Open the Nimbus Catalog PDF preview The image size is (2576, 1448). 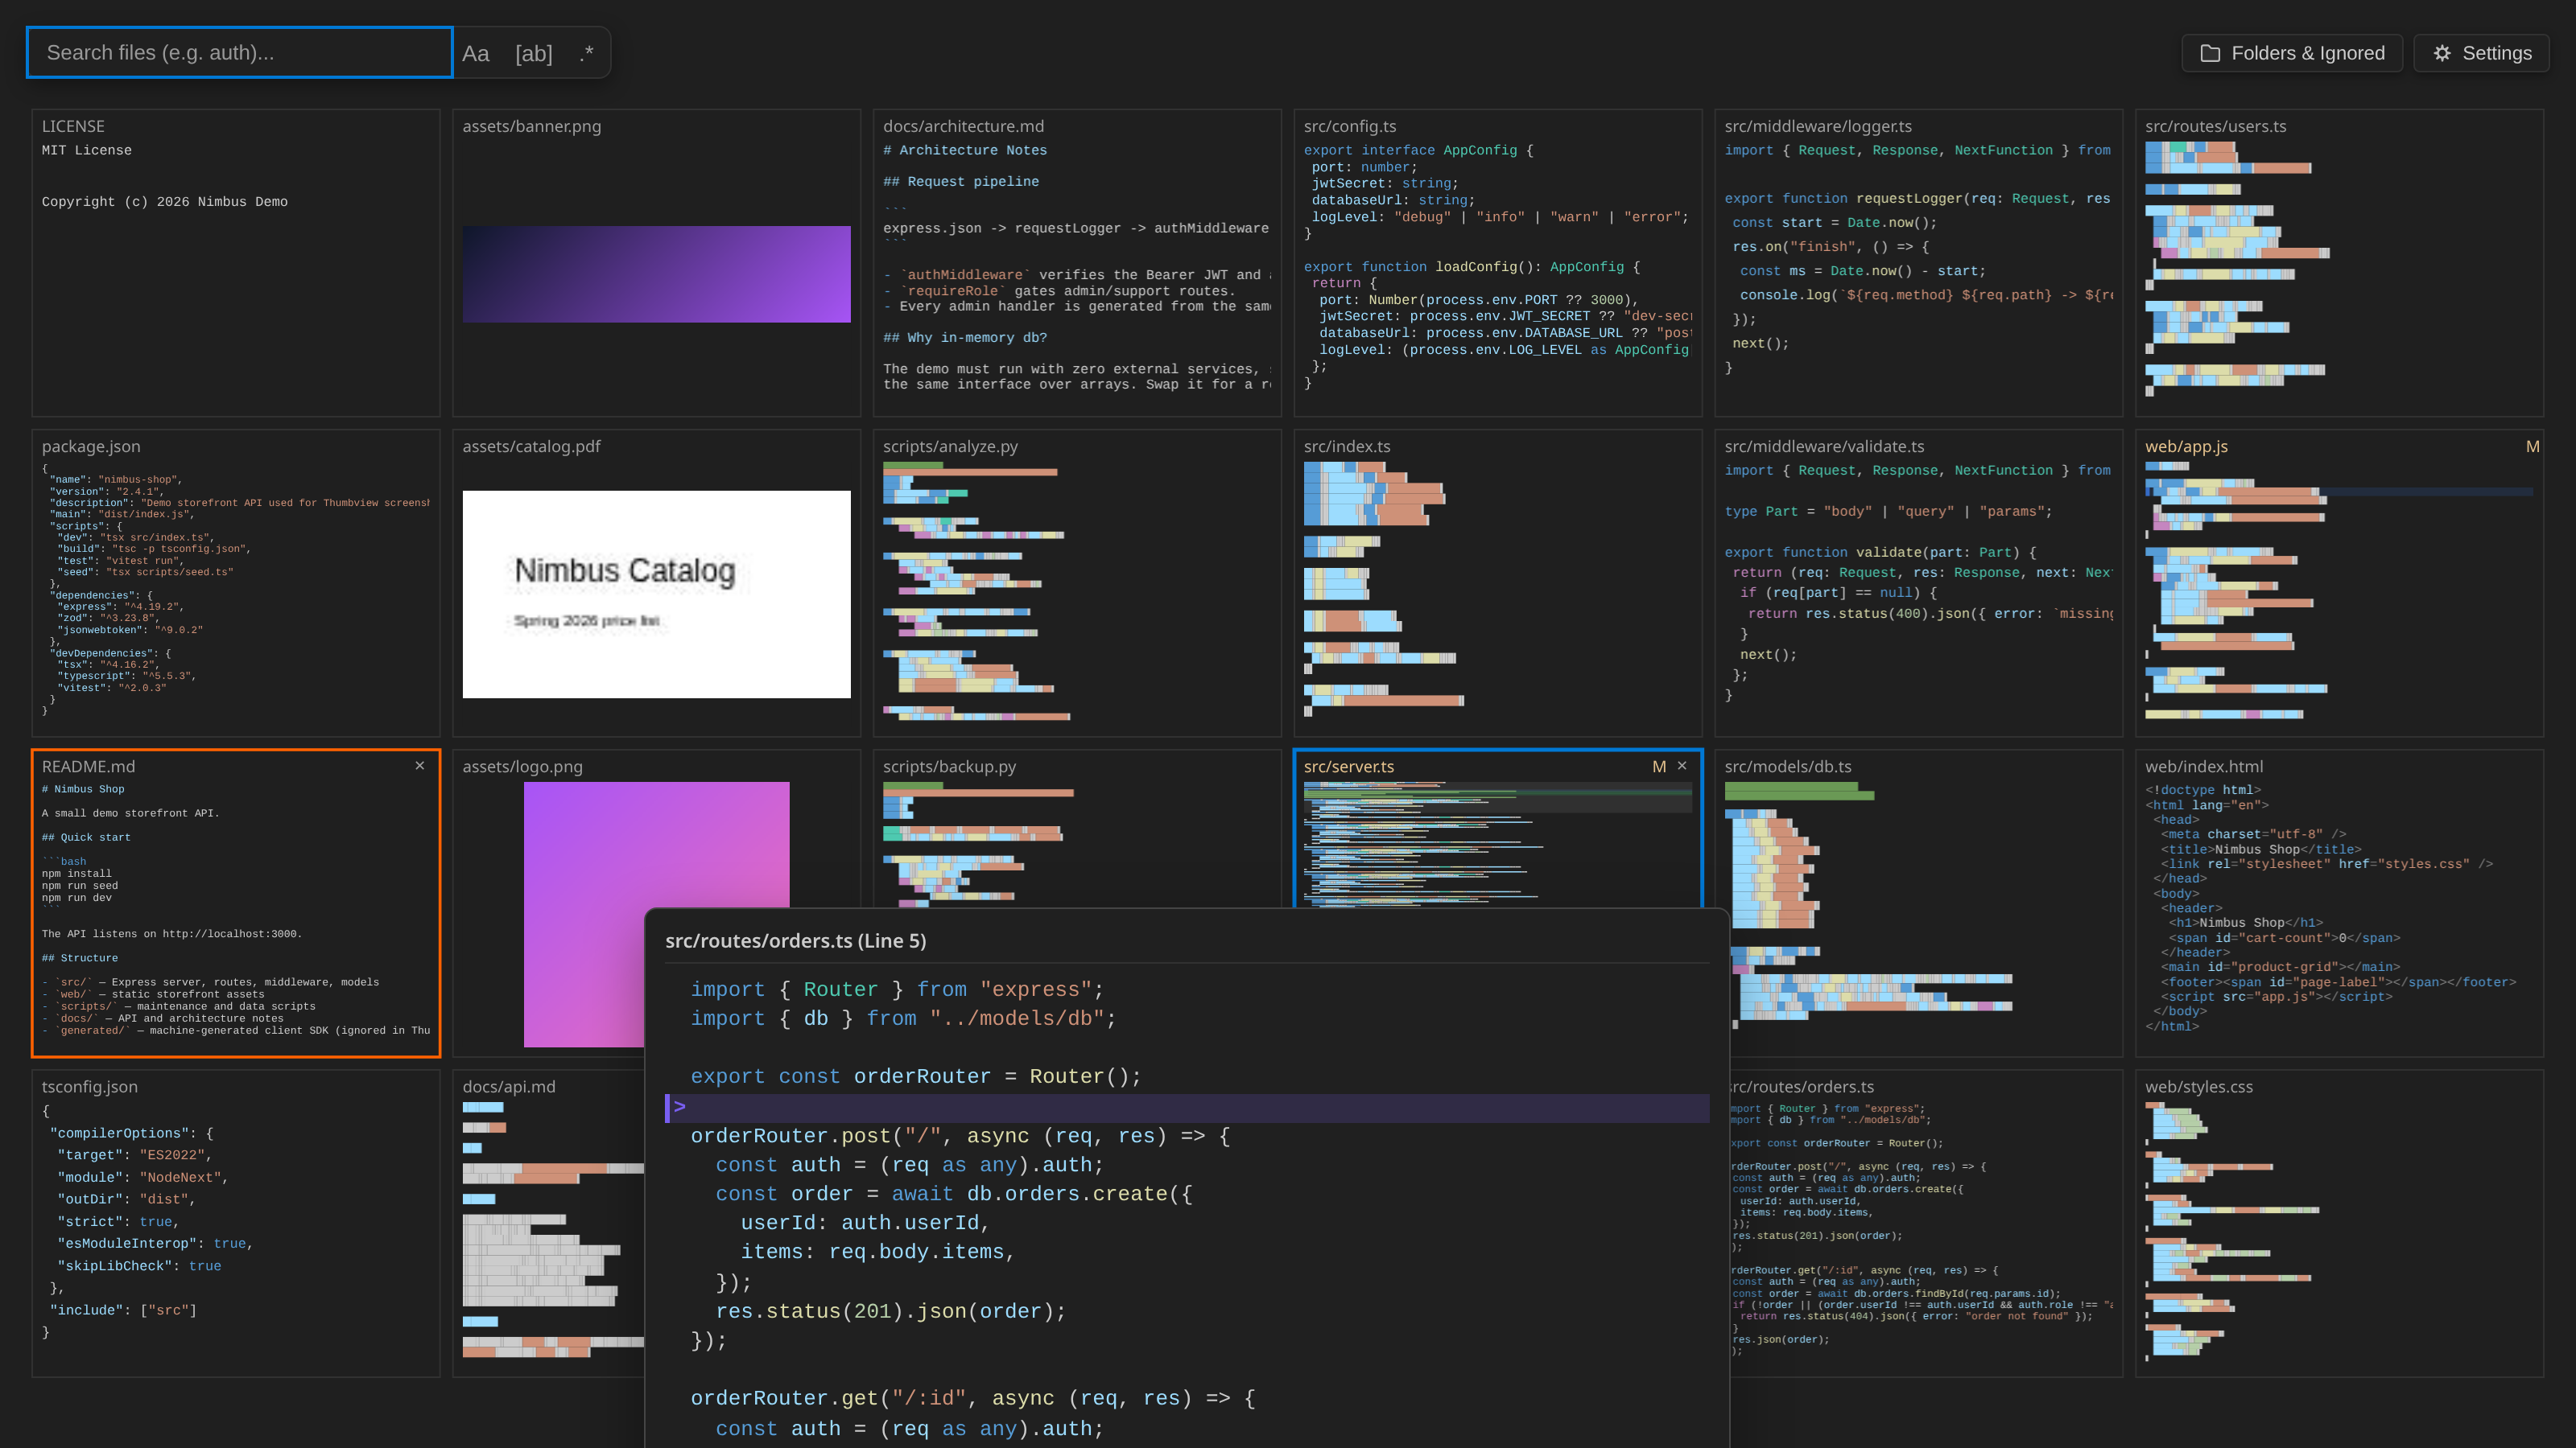pyautogui.click(x=657, y=594)
